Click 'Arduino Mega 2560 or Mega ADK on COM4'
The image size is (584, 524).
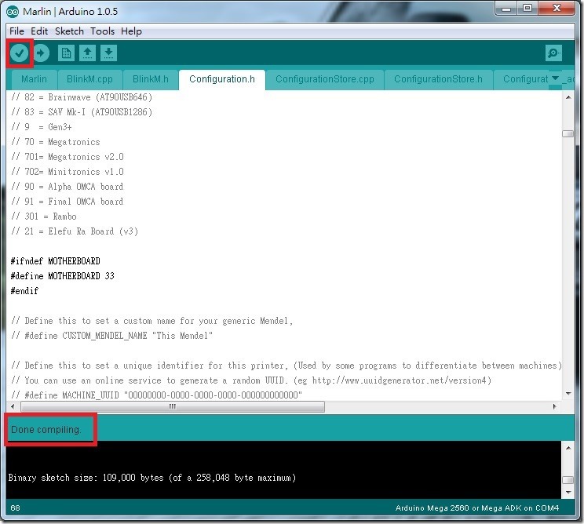point(477,508)
